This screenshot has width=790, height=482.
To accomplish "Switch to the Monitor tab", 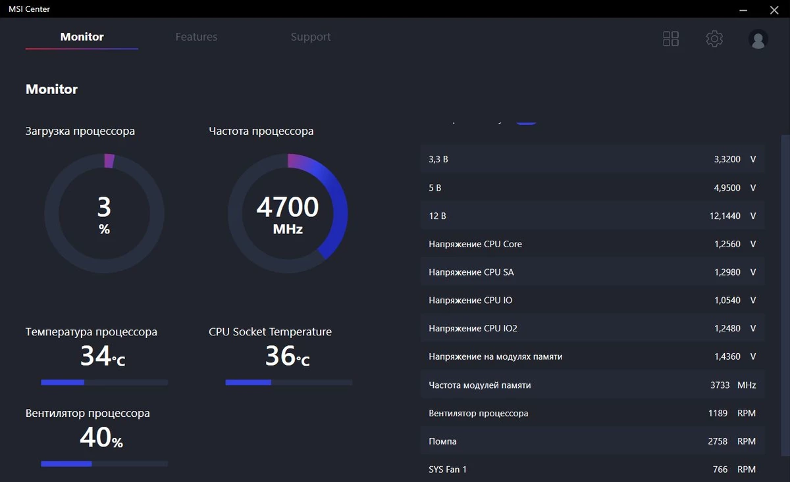I will [x=82, y=37].
